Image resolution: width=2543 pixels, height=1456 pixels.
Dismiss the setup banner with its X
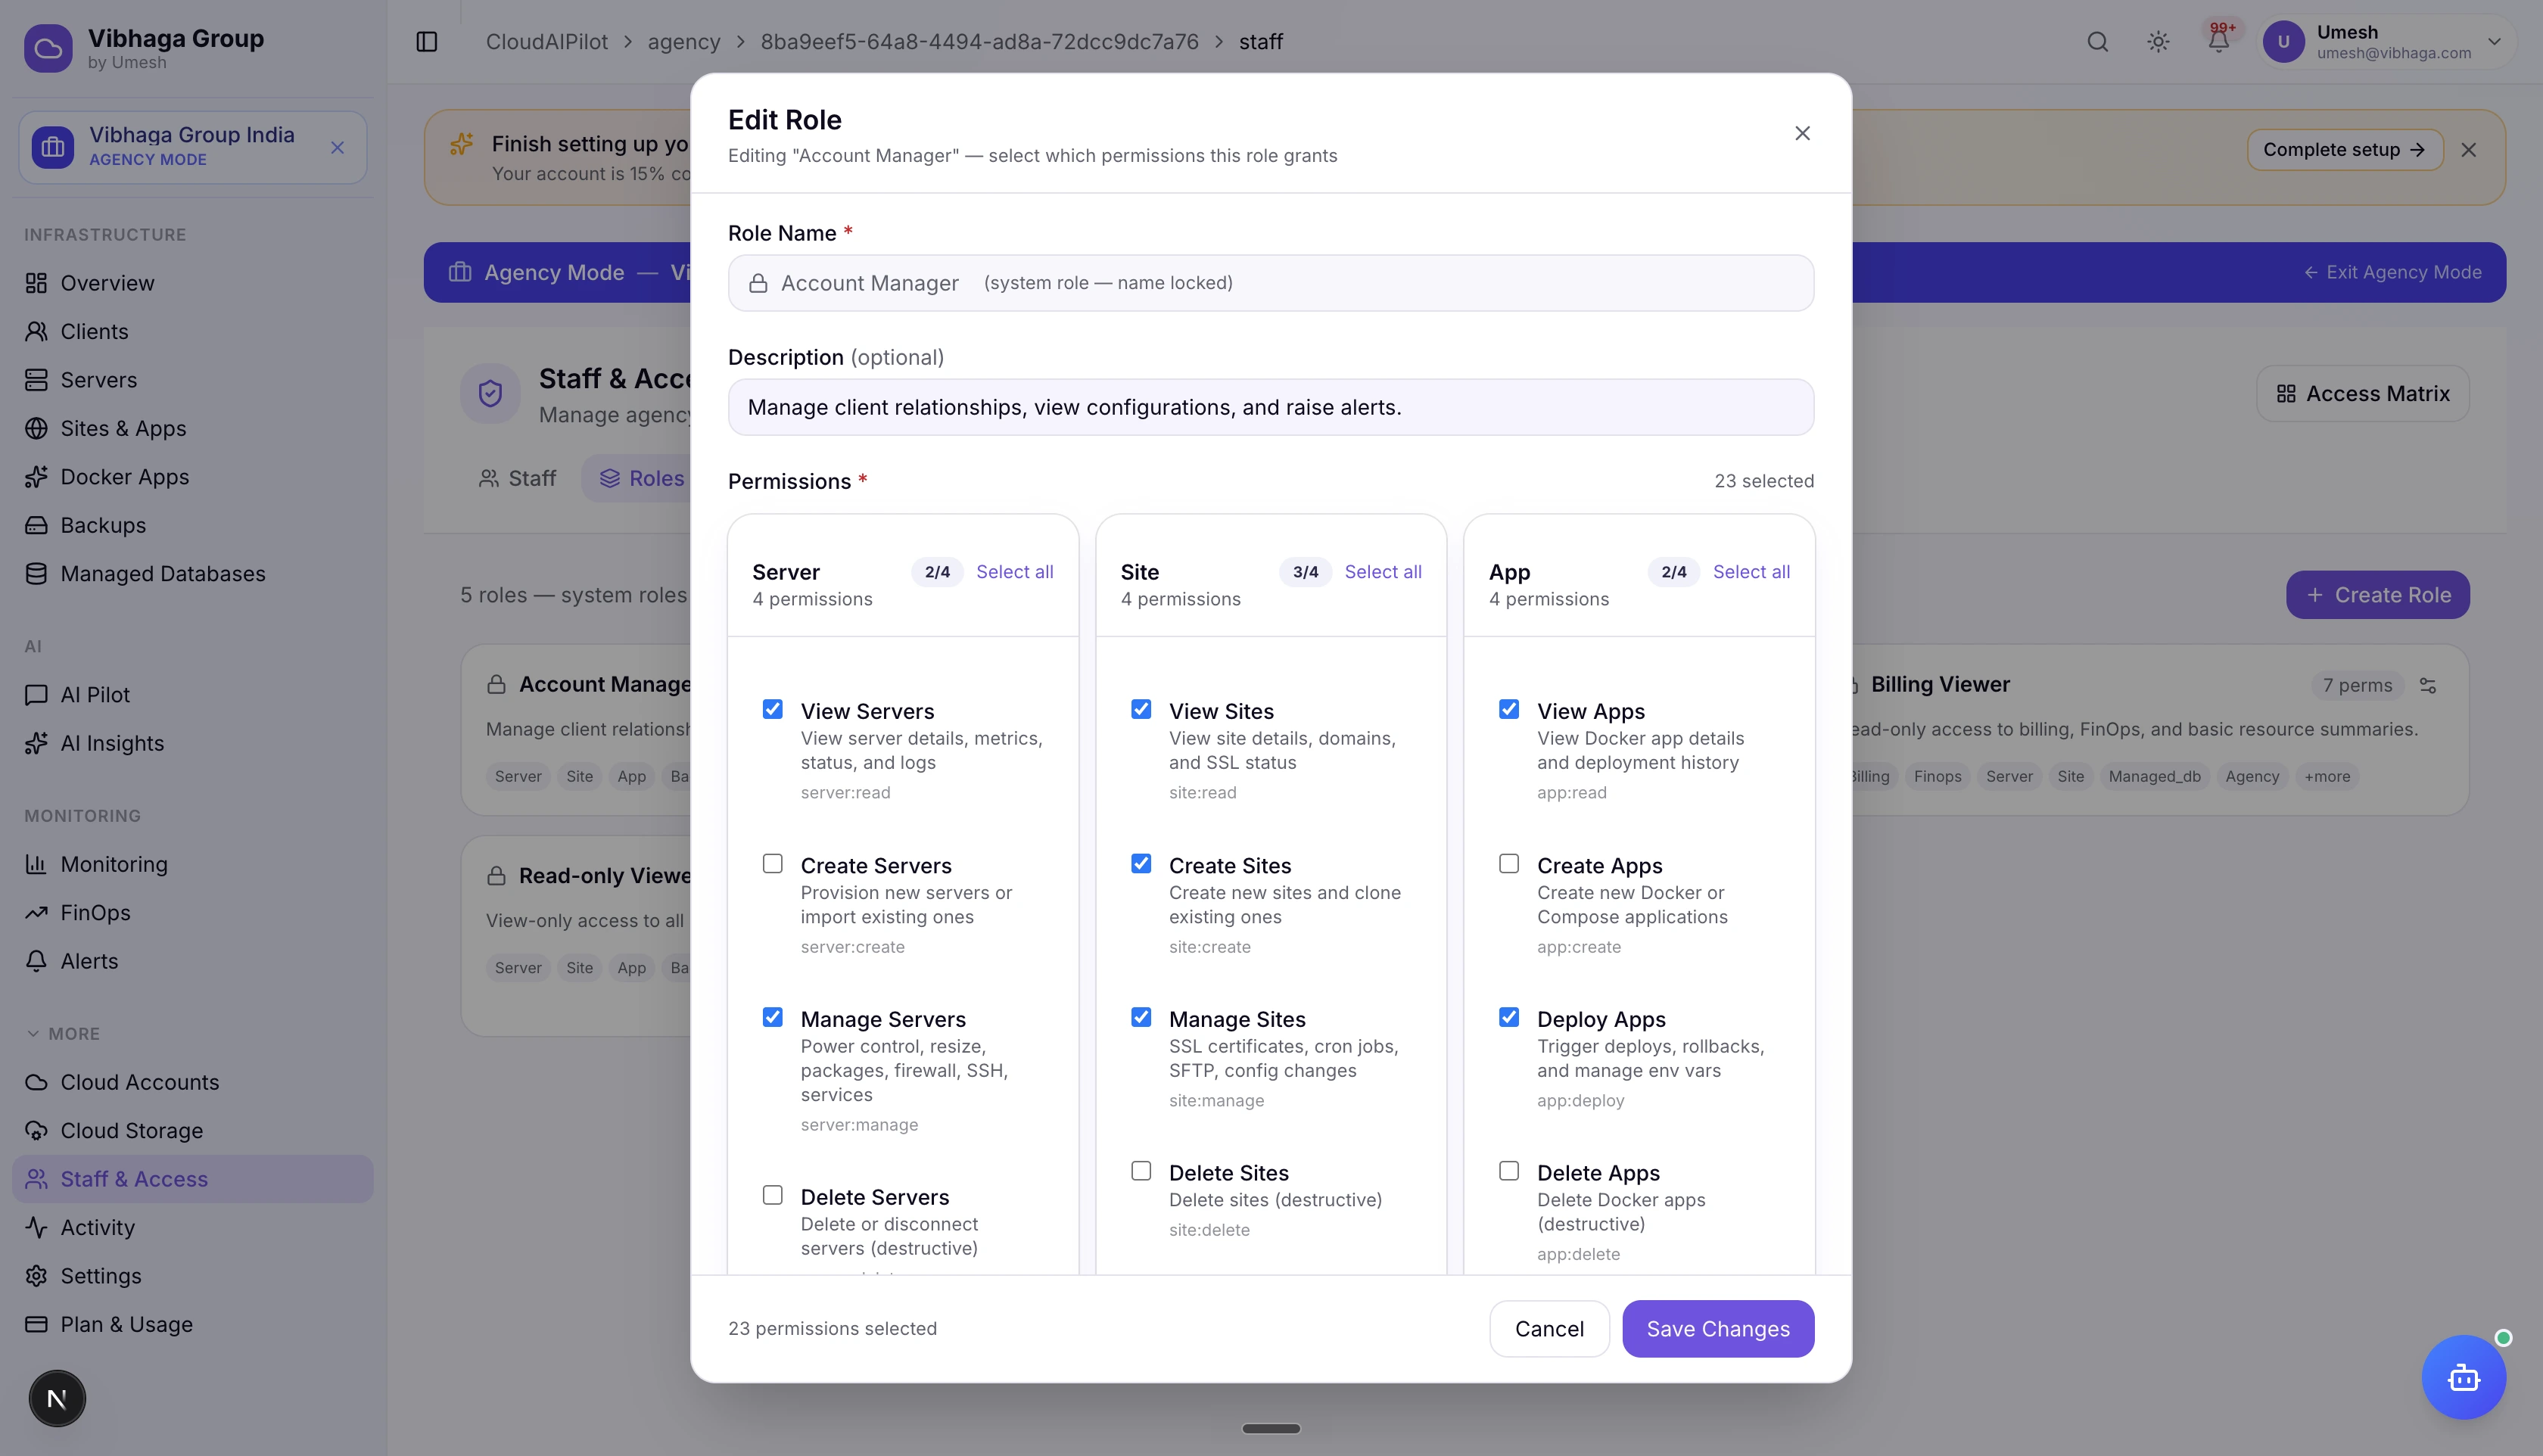click(x=2468, y=150)
